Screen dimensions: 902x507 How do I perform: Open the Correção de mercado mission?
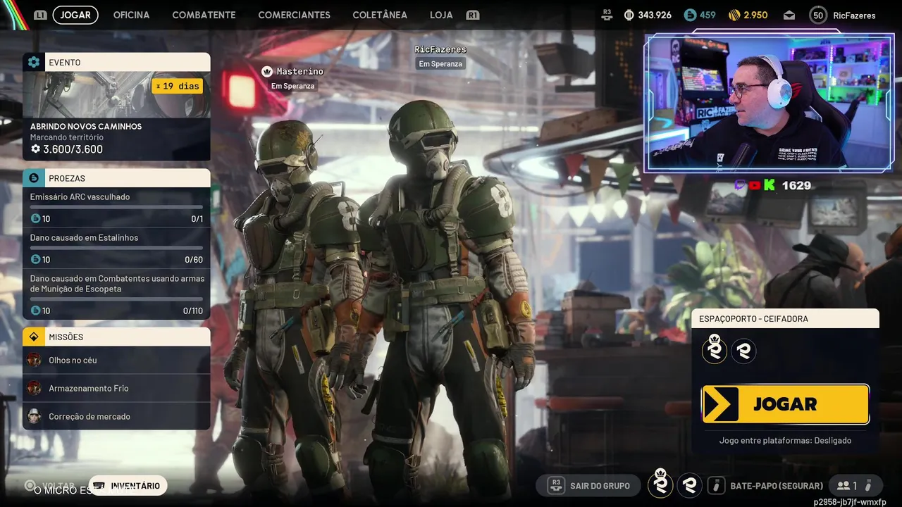point(116,416)
